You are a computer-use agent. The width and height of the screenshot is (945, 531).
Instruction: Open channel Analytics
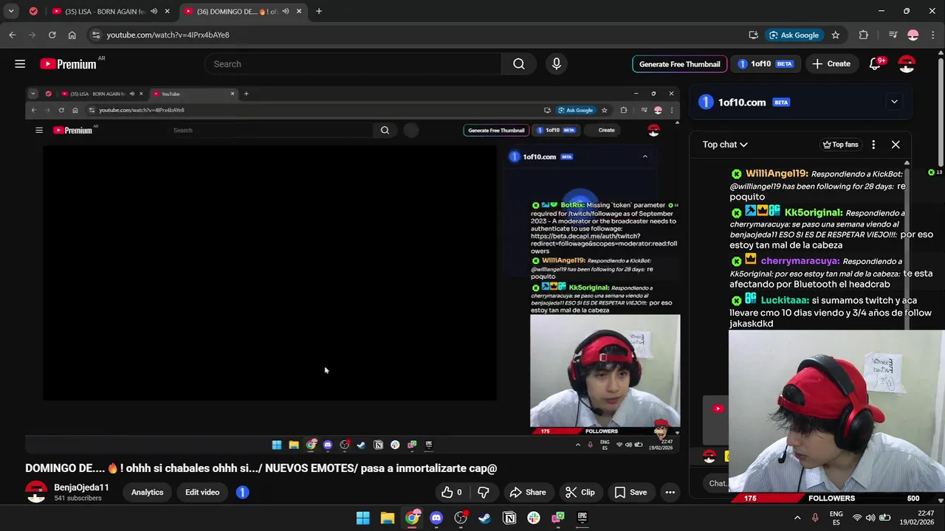147,492
